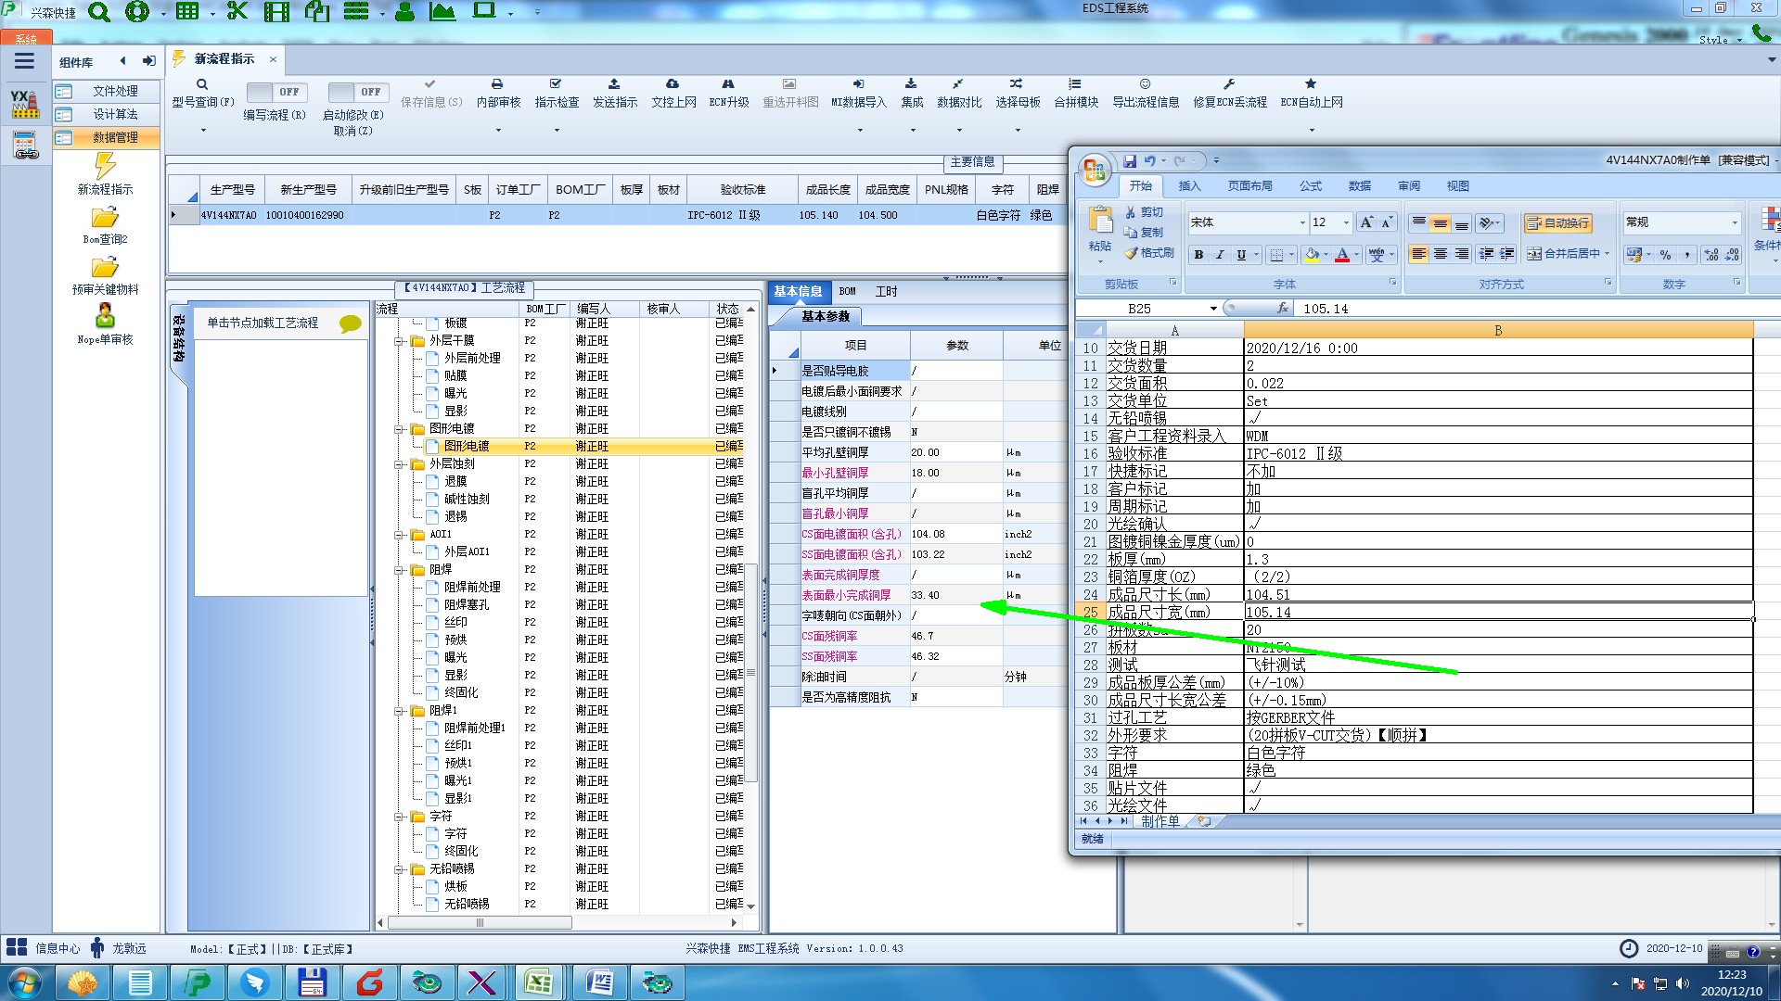
Task: Click the 内部审核 printer icon
Action: tap(497, 84)
